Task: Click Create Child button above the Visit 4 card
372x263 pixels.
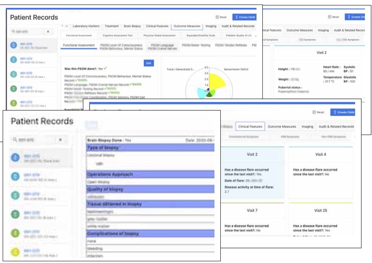Action: pyautogui.click(x=343, y=112)
